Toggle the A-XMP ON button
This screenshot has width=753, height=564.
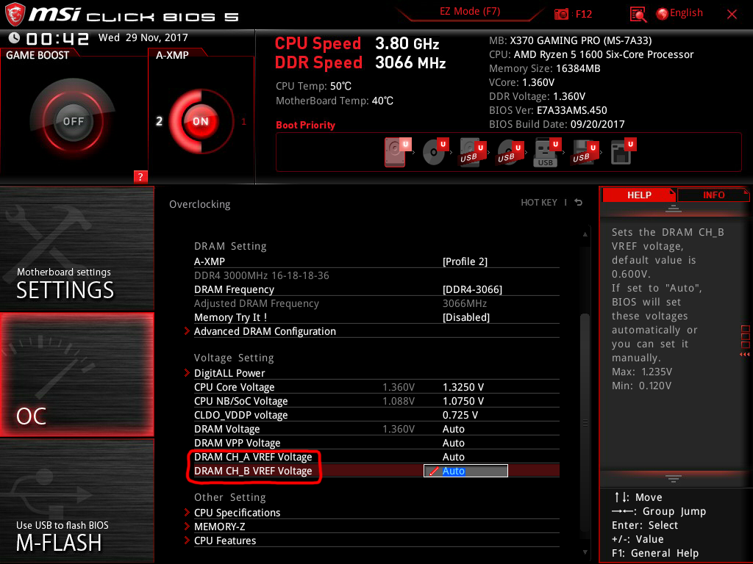click(x=200, y=121)
